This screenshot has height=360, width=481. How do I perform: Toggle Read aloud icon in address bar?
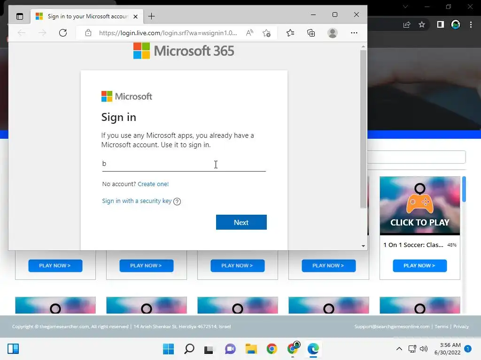click(x=250, y=33)
